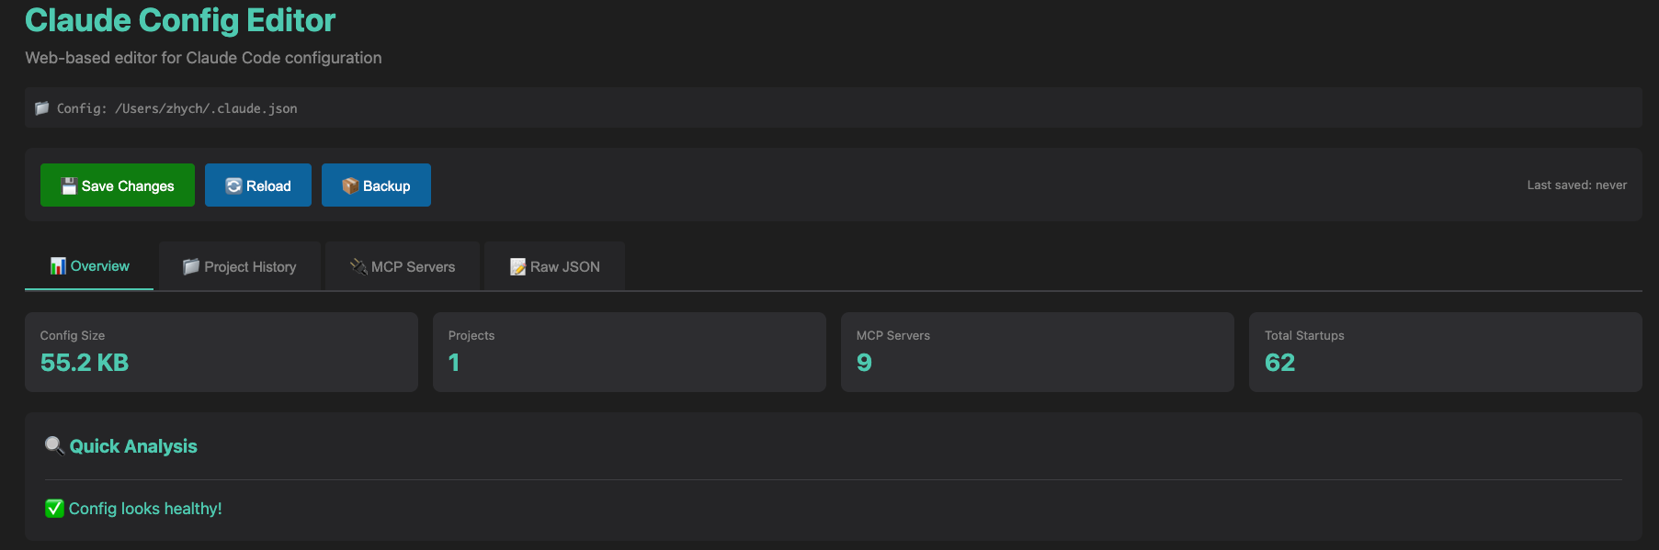
Task: Click the Claude Config Editor title
Action: [x=180, y=20]
